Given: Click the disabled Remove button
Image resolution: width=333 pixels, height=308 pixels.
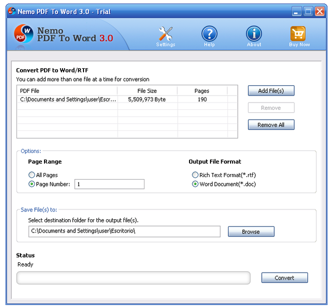Looking at the screenshot, I should point(271,108).
